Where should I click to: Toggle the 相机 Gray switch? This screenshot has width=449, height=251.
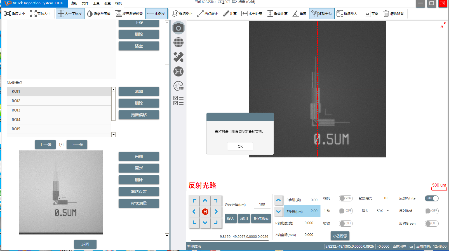click(x=345, y=198)
